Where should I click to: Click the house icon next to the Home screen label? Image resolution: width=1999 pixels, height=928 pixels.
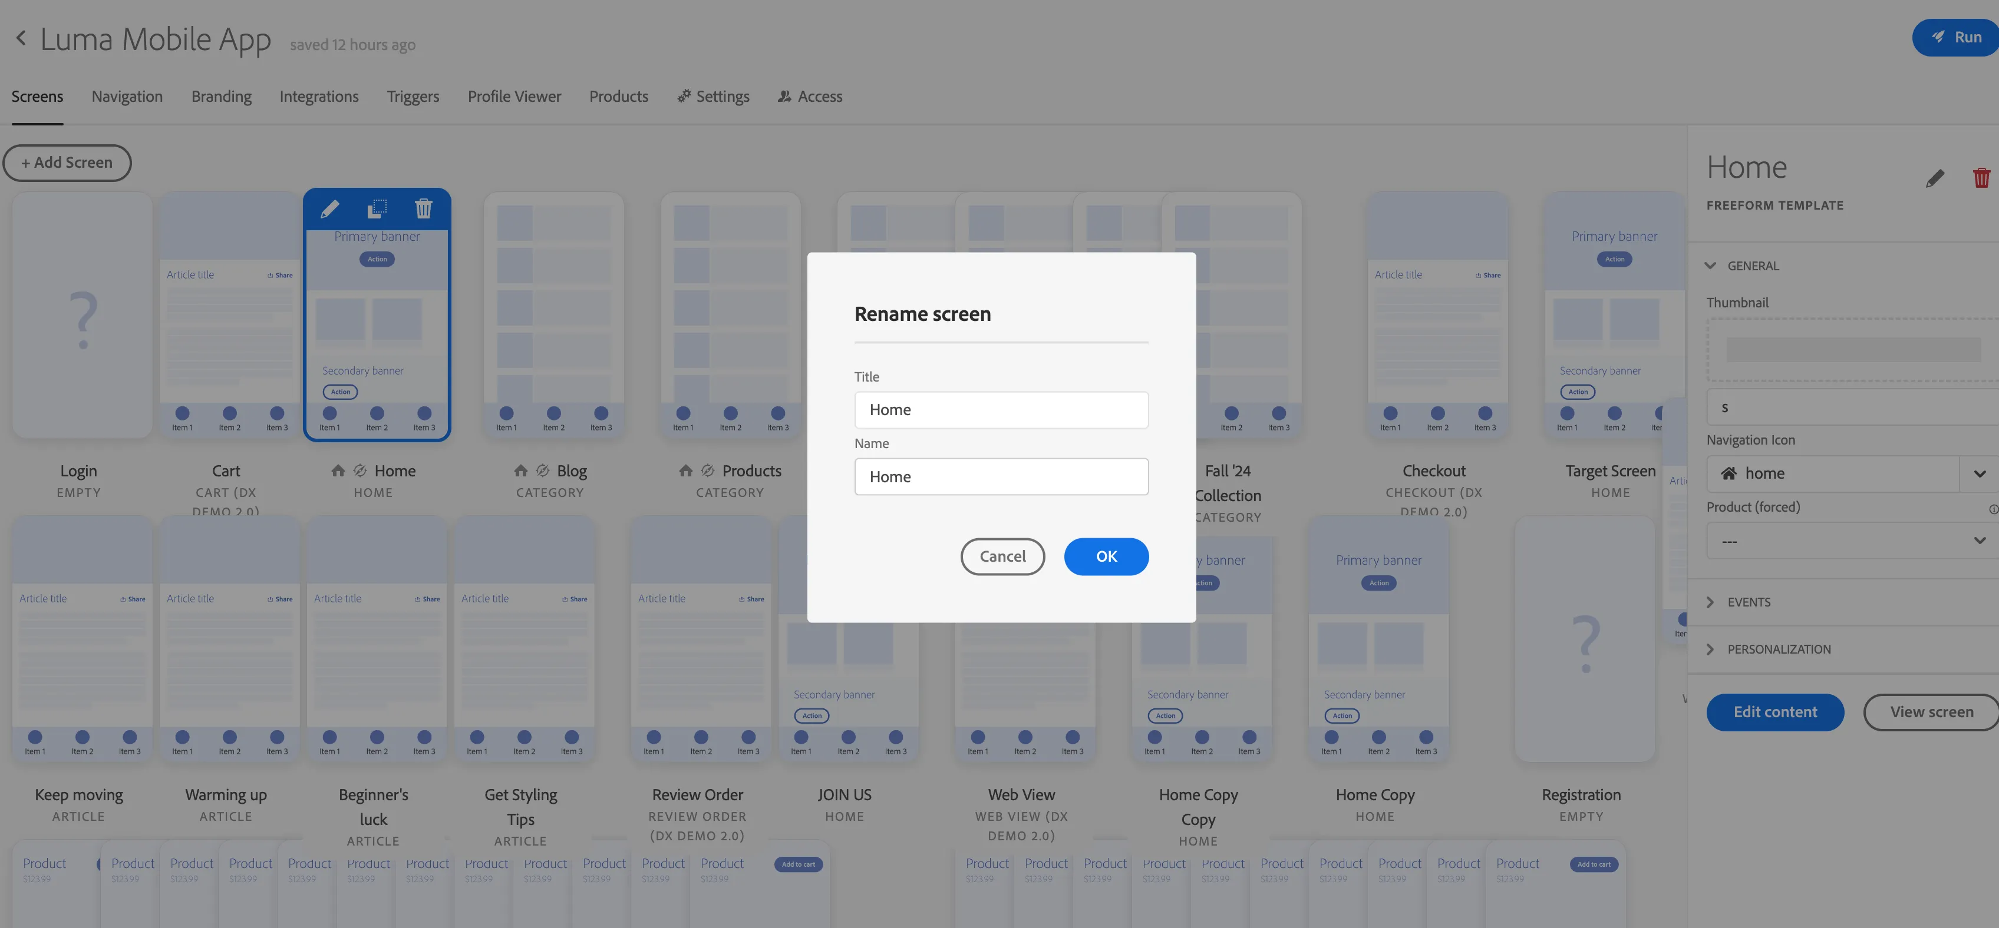pos(338,470)
